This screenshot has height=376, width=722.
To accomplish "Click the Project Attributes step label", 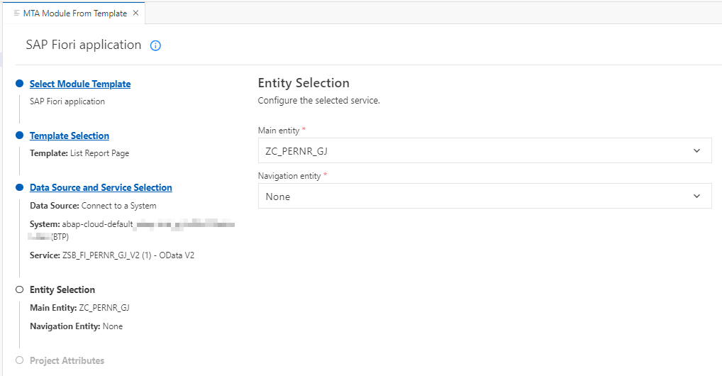I will tap(67, 361).
